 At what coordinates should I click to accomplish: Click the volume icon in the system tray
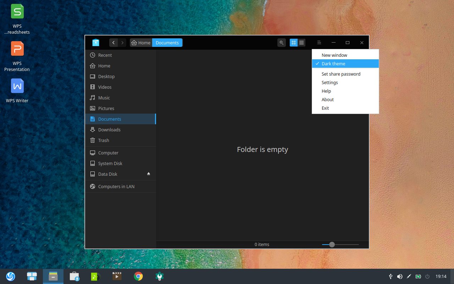400,276
